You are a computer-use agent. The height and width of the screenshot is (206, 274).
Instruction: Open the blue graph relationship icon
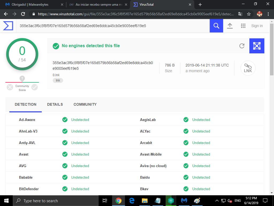(x=257, y=46)
